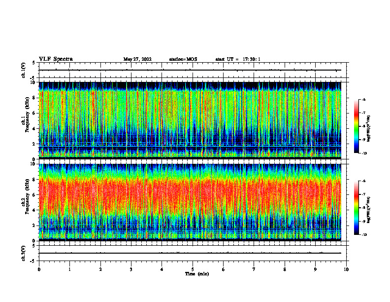The width and height of the screenshot is (390, 302).
Task: Click the ch.2 color bar "log(PSD)" label
Action: (x=369, y=210)
